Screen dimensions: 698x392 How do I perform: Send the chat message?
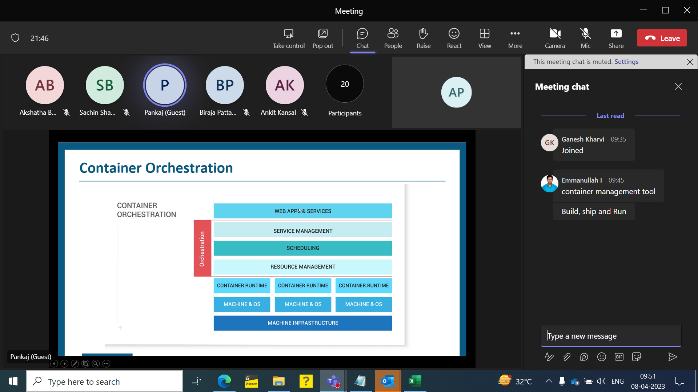point(673,357)
